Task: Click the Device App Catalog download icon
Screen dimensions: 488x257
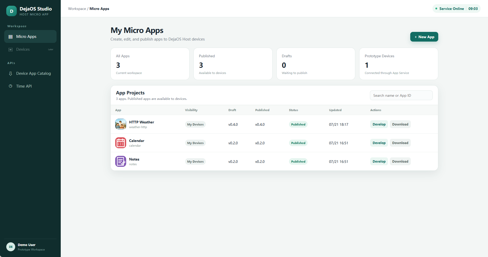Action: coord(10,73)
